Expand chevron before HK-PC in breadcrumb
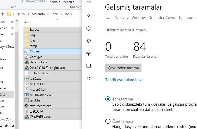The image size is (197, 129). [x=13, y=14]
